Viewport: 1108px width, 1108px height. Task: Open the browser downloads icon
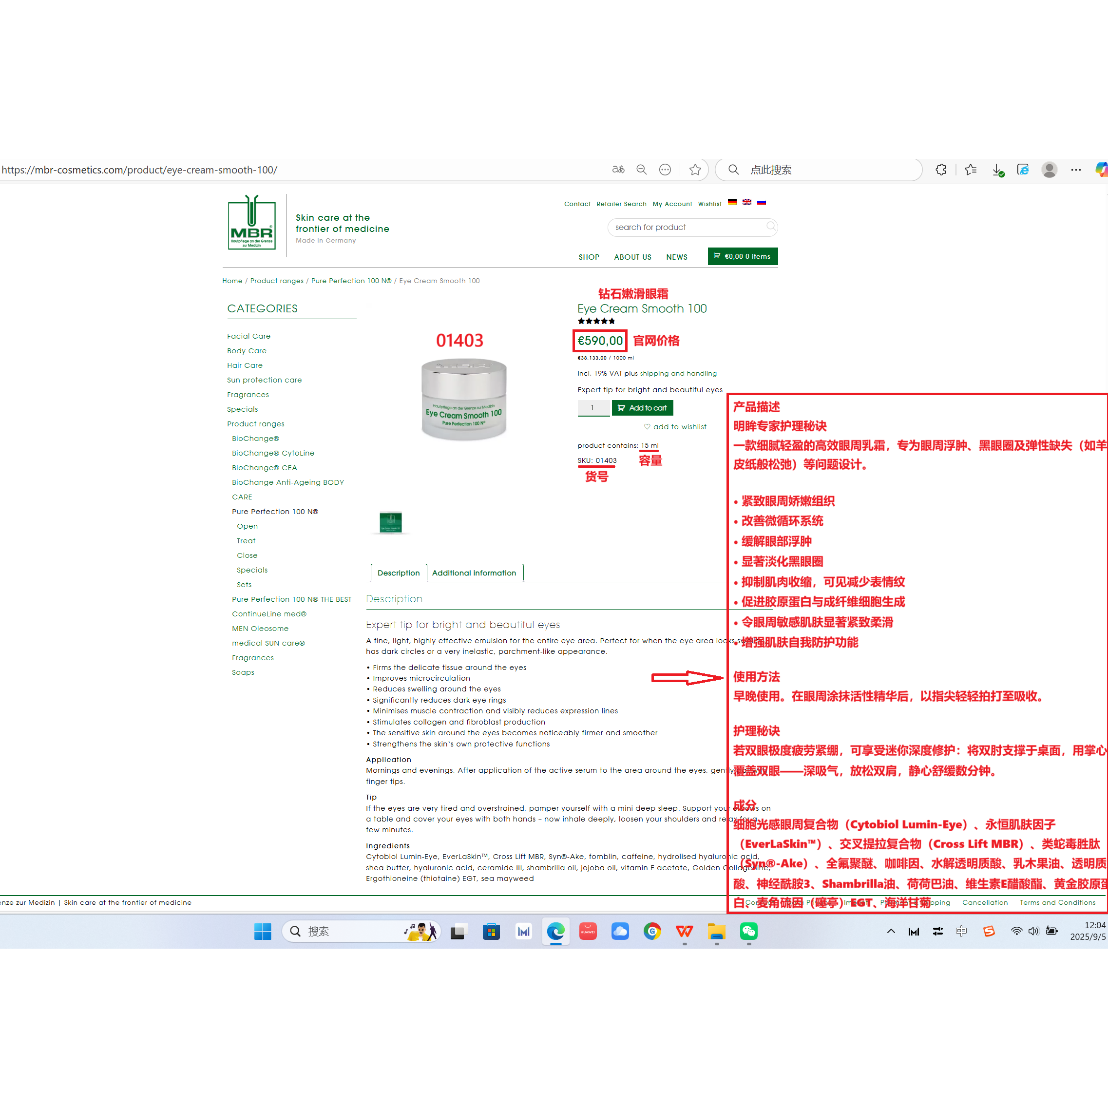998,170
